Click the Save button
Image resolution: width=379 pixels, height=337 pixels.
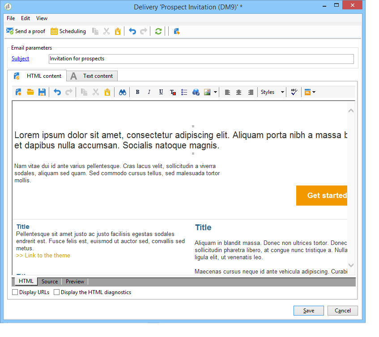(309, 311)
